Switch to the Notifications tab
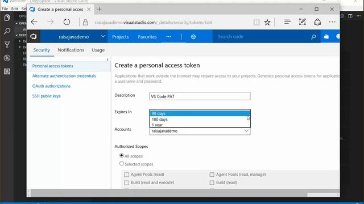The height and width of the screenshot is (204, 364). point(71,50)
